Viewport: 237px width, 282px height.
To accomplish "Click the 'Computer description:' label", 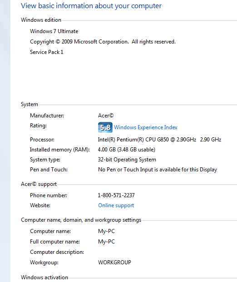I will click(57, 252).
